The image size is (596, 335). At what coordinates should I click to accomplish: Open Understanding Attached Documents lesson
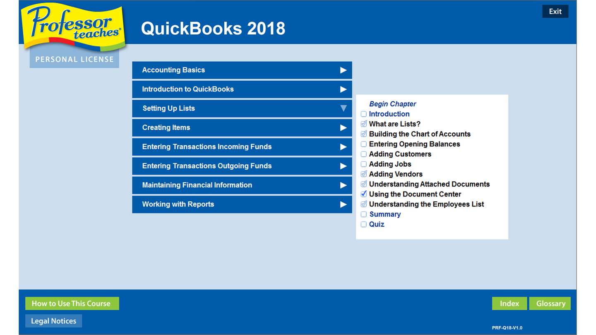point(429,184)
